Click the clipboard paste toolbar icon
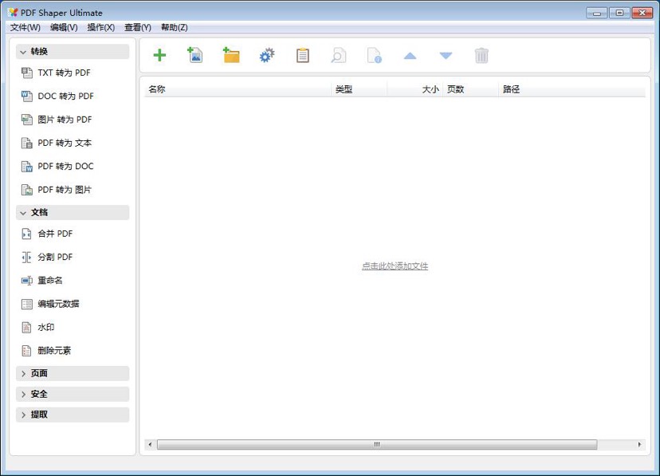Viewport: 660px width, 476px height. click(303, 55)
